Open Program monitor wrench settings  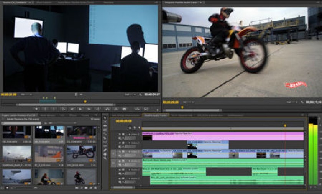[x=302, y=102]
